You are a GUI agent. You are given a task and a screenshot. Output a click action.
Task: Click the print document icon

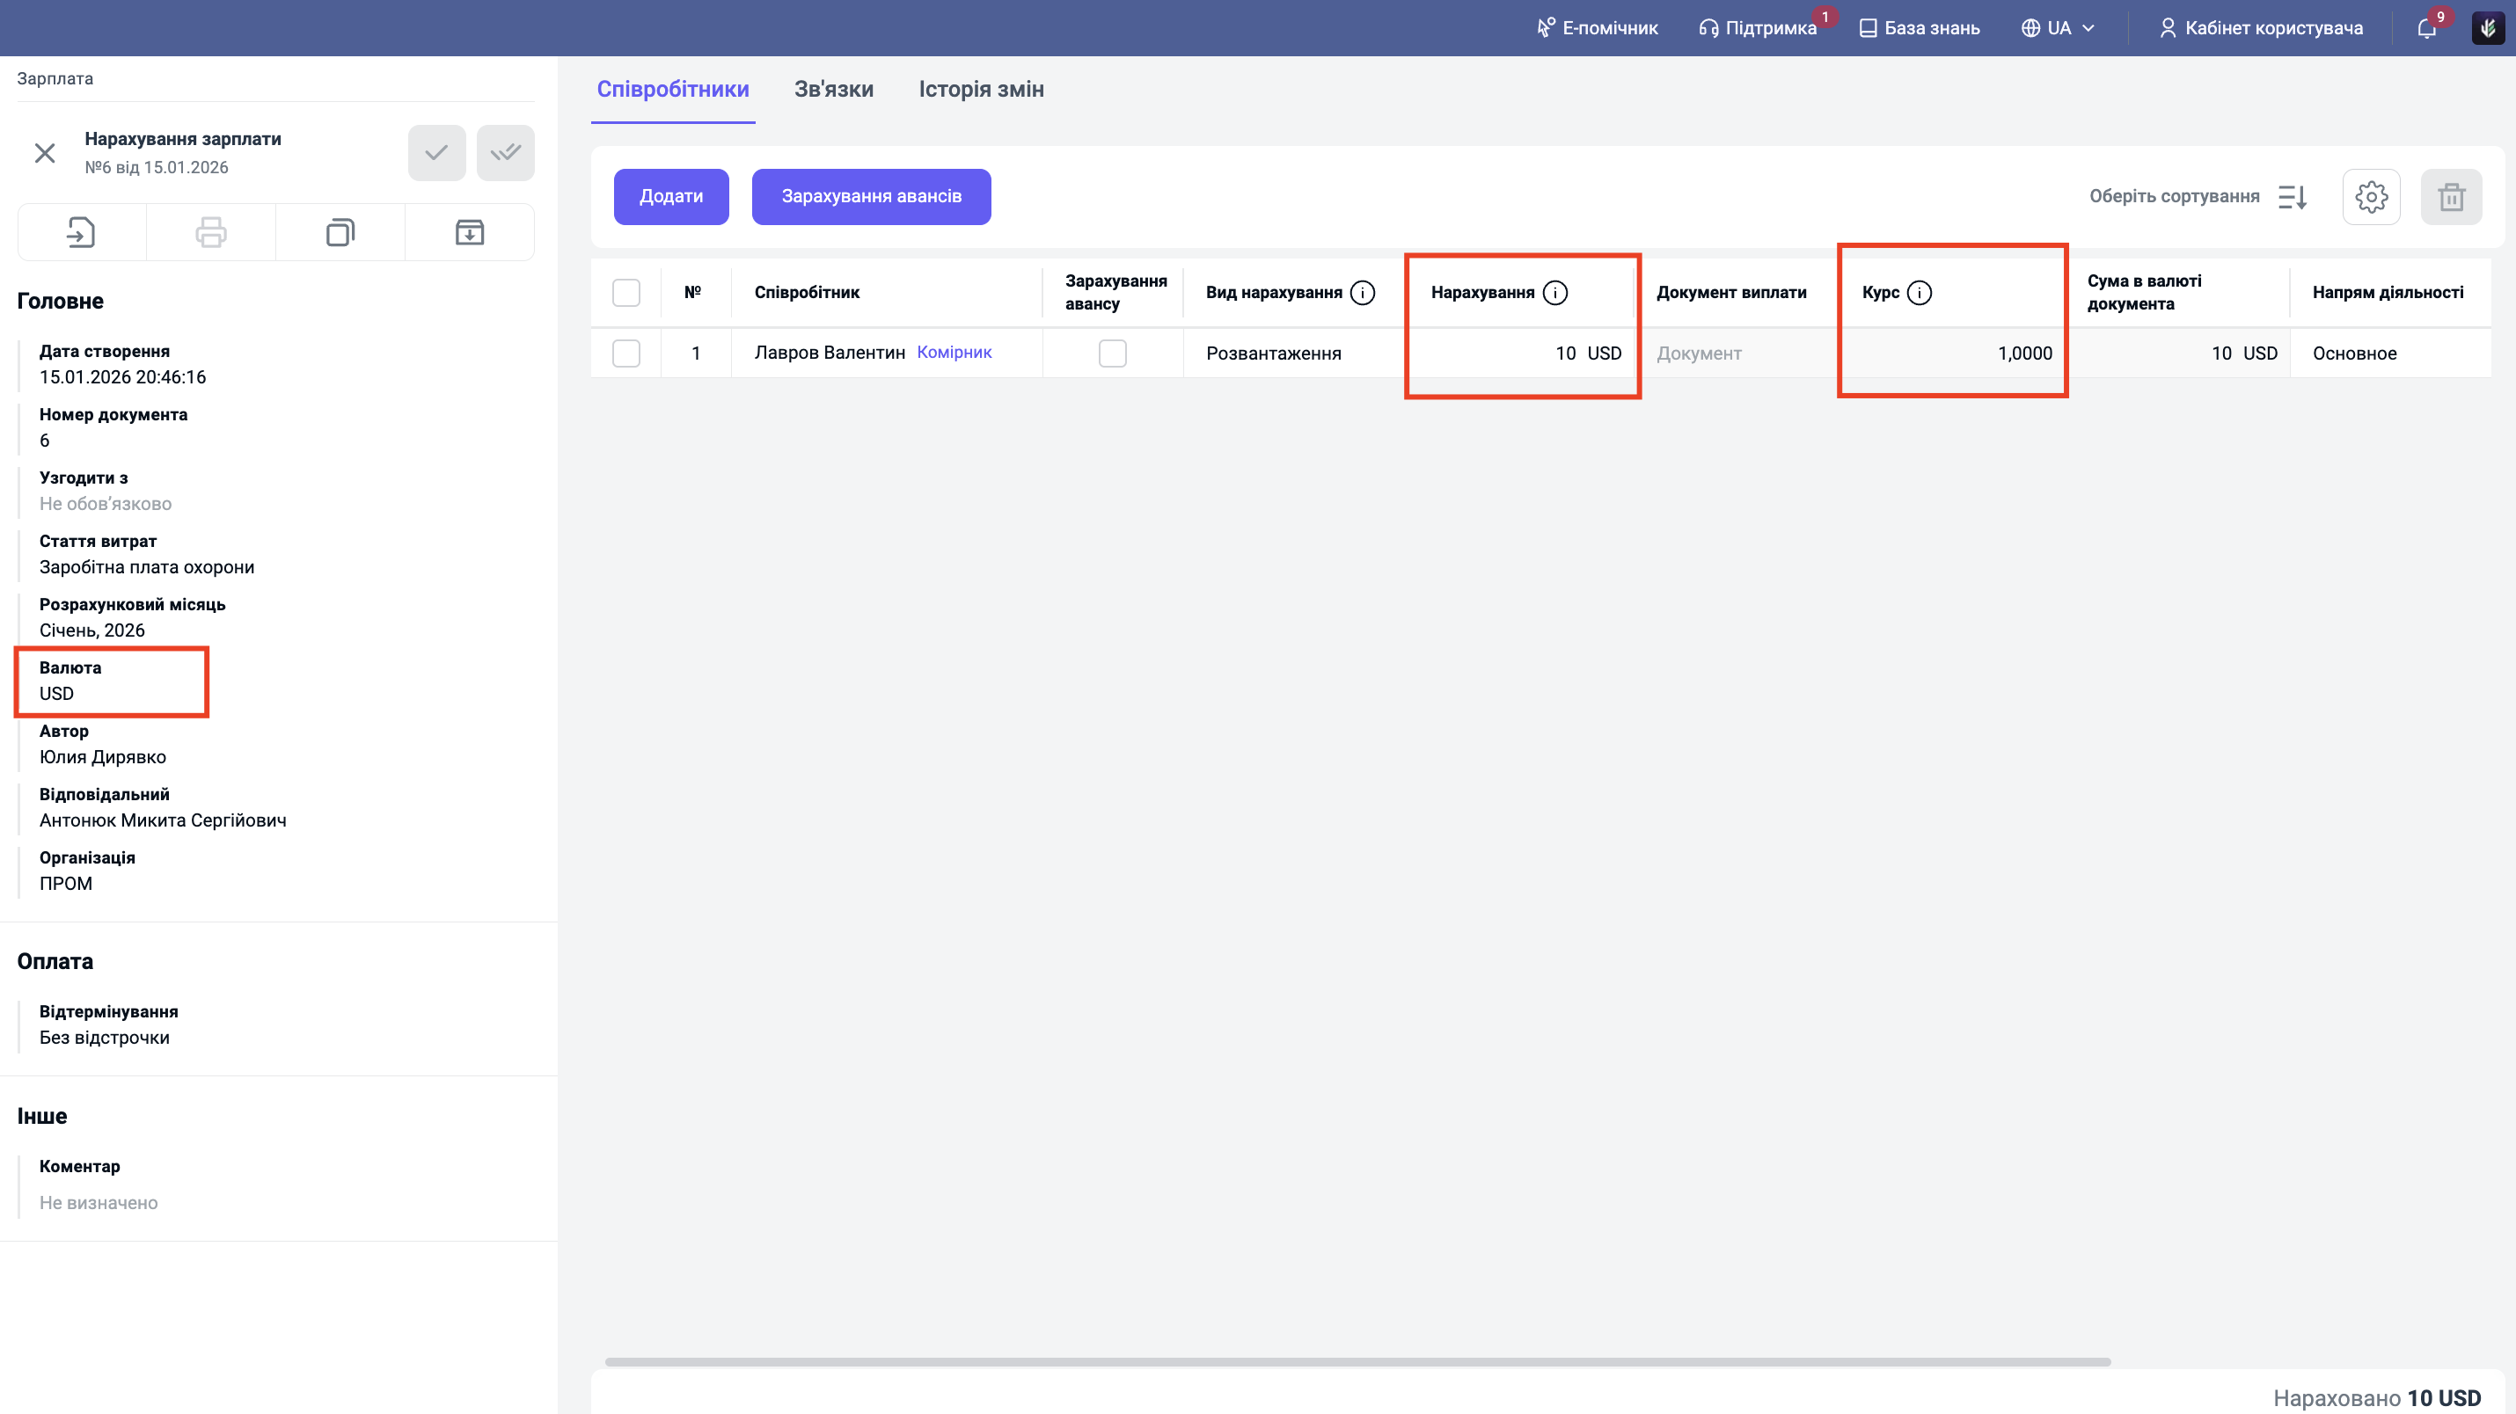(211, 232)
